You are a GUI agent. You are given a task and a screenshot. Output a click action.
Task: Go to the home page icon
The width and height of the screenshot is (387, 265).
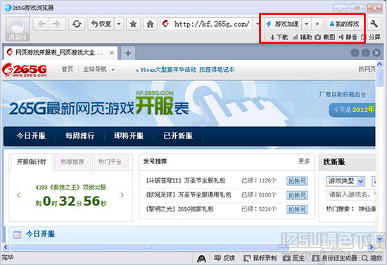coord(150,24)
